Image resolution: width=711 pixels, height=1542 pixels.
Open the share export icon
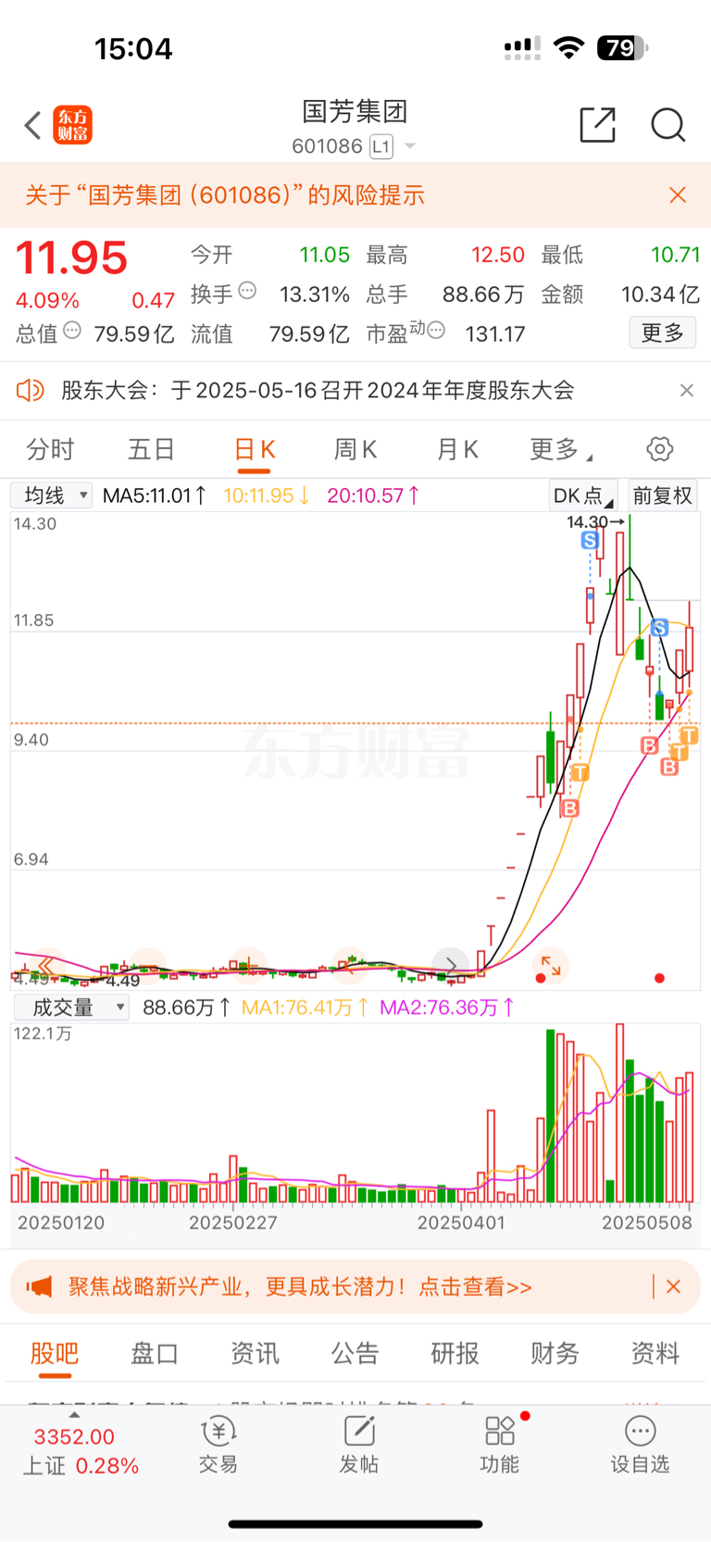coord(597,125)
